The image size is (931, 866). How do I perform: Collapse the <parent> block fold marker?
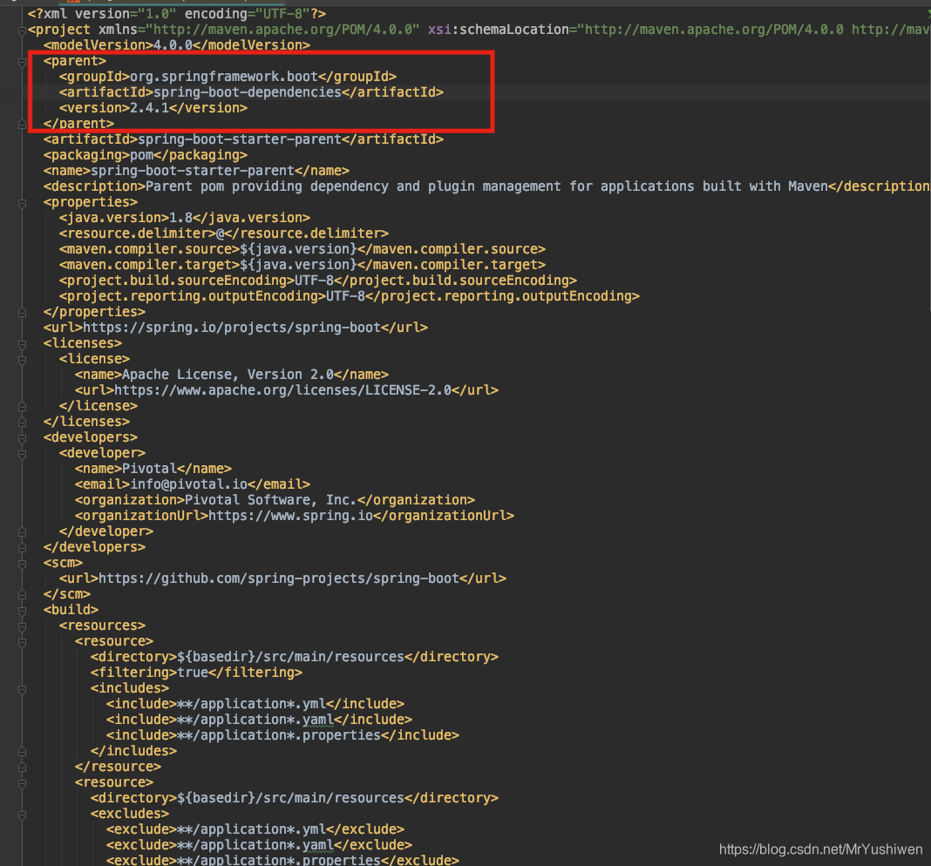coord(22,62)
